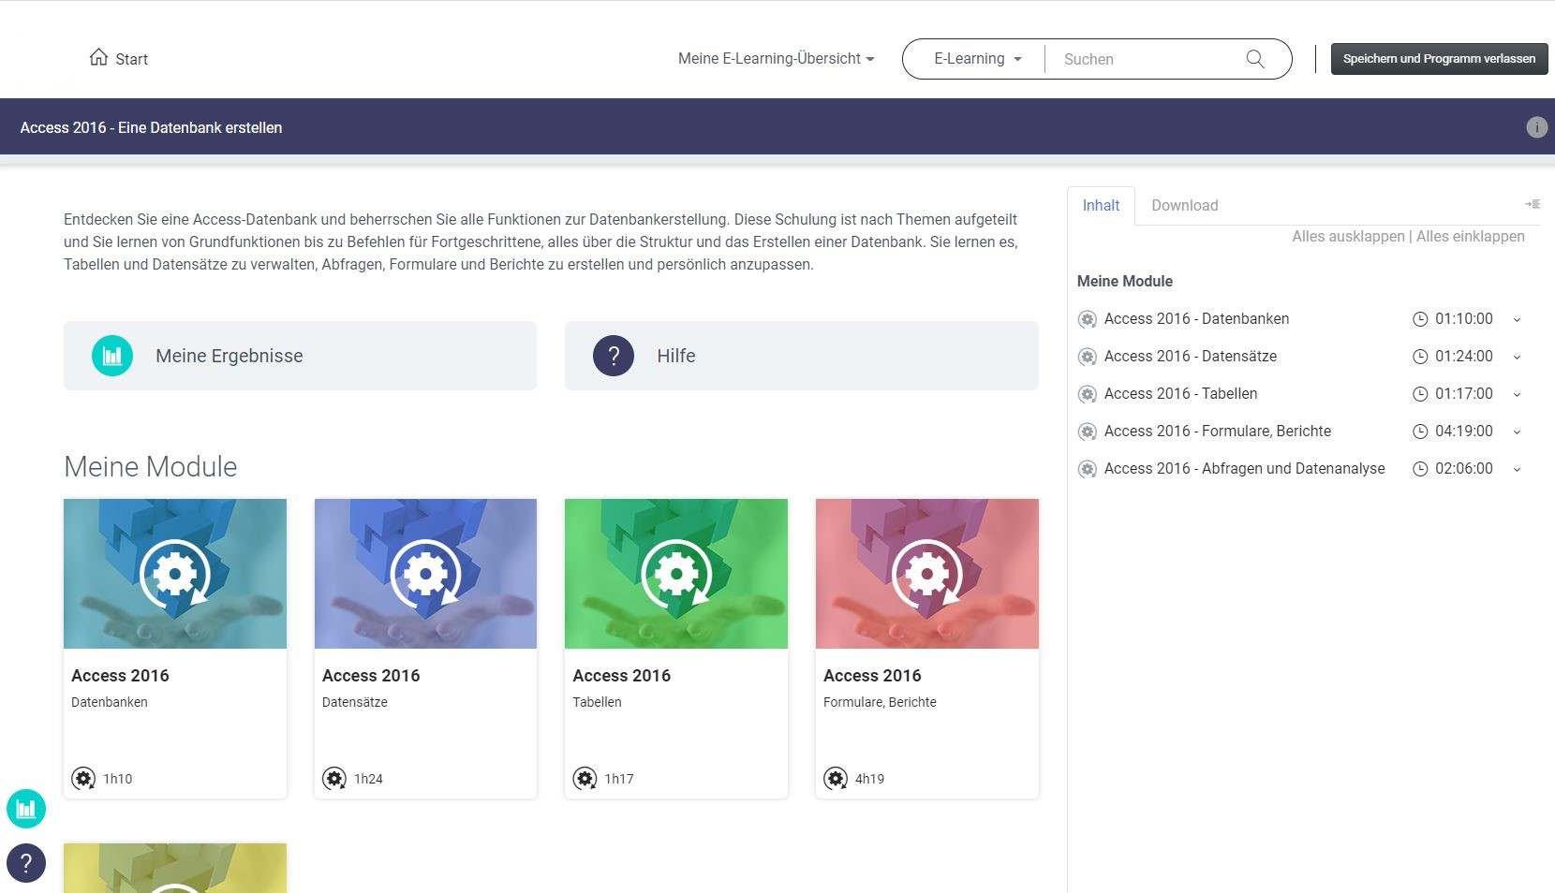This screenshot has width=1555, height=893.
Task: Expand the Abfragen und Datenanalyse chevron
Action: [1517, 469]
